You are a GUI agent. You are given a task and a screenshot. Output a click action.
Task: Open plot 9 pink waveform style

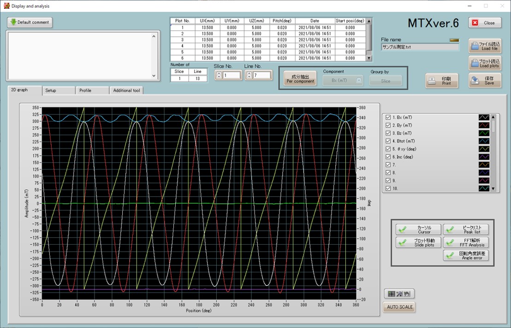click(x=484, y=181)
